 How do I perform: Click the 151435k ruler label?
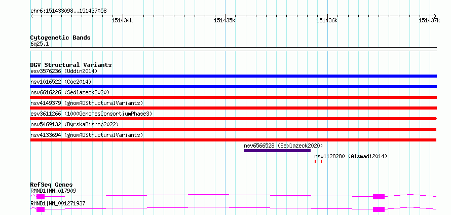[224, 20]
